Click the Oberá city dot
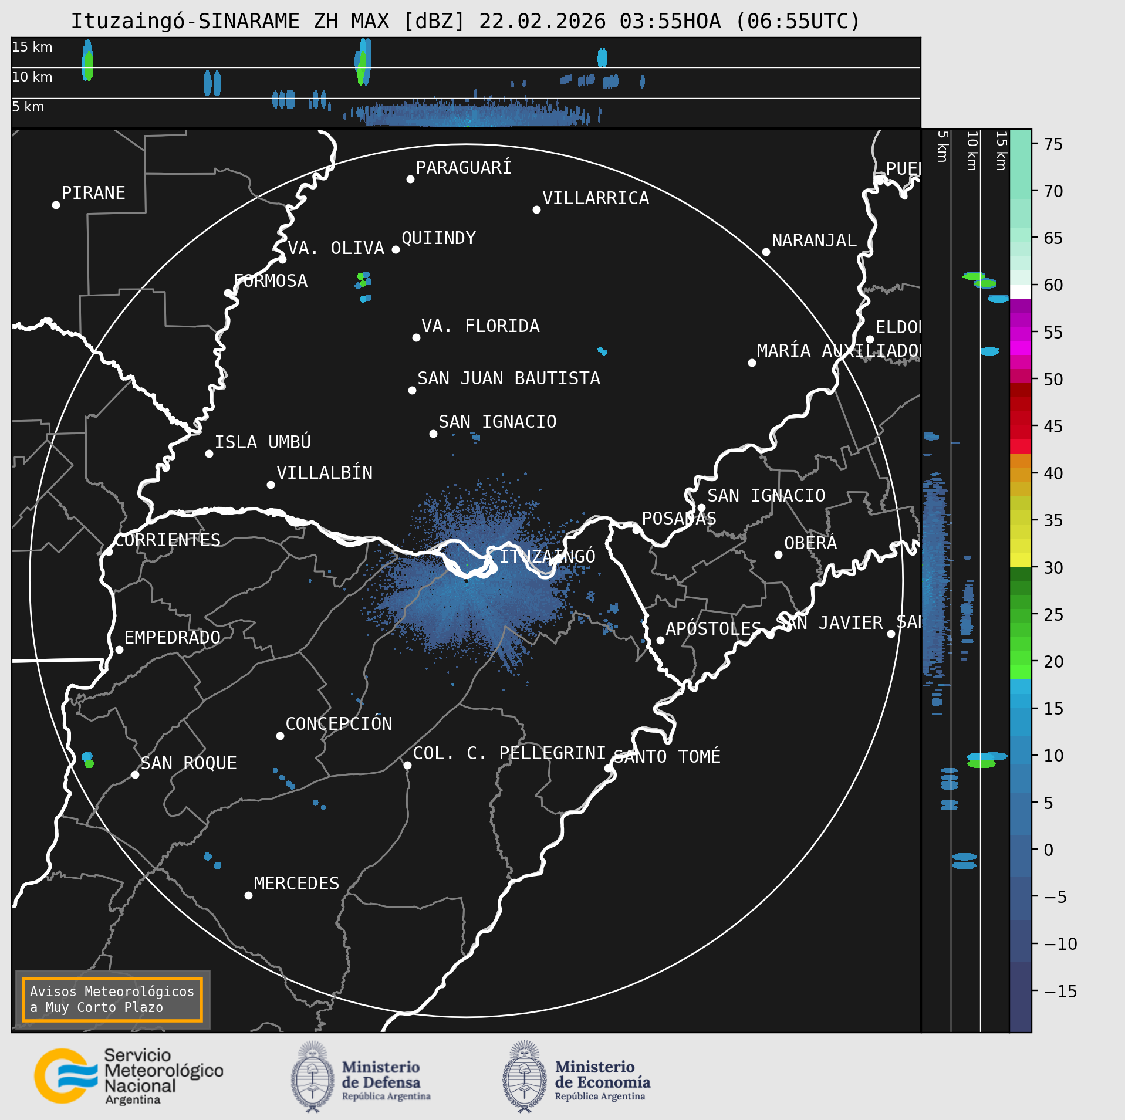Viewport: 1125px width, 1120px height. 778,554
